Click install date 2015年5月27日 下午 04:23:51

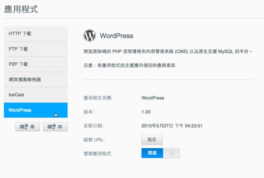[172, 126]
